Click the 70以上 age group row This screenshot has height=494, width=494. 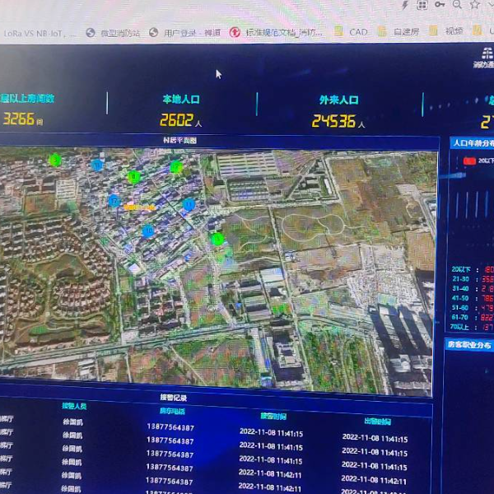[472, 327]
